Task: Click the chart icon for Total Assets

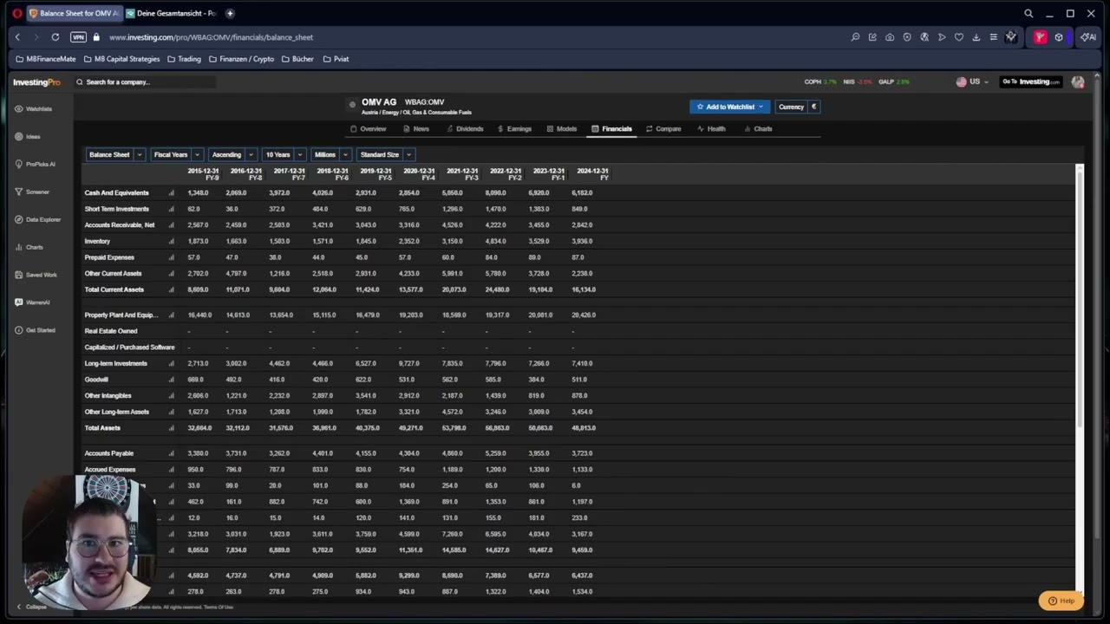Action: click(171, 428)
